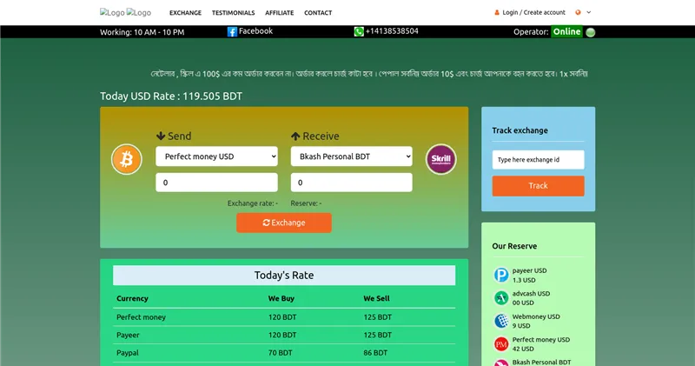Click the Track button
This screenshot has width=695, height=366.
(538, 186)
